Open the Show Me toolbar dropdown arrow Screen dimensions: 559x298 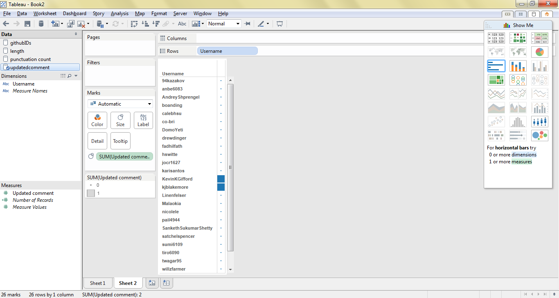pyautogui.click(x=203, y=24)
